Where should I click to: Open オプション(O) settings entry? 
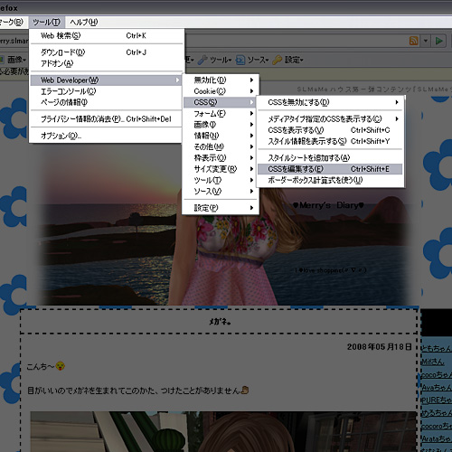pos(106,136)
